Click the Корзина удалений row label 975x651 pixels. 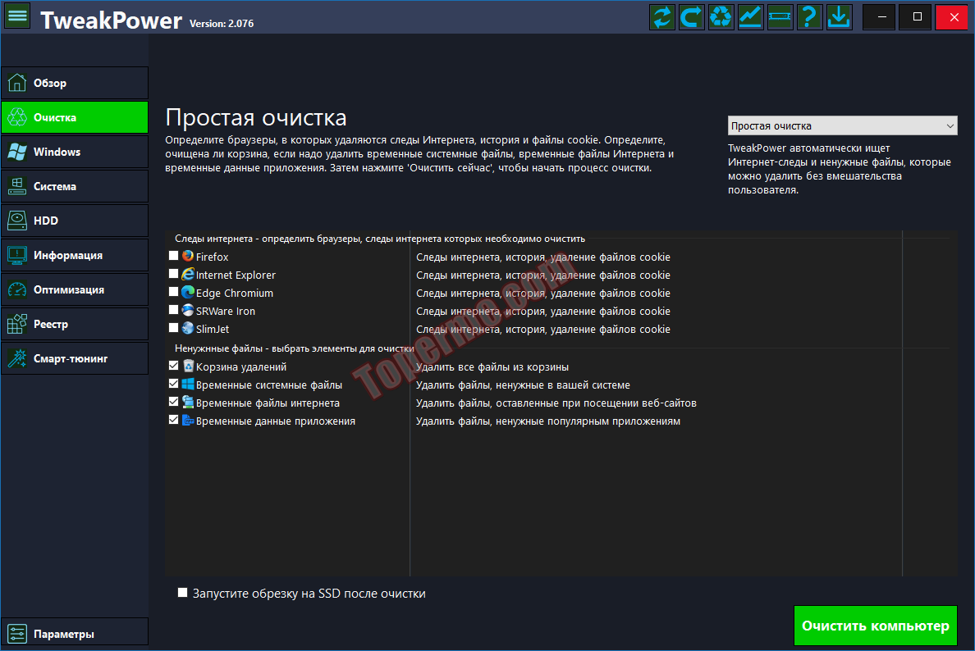pos(241,366)
